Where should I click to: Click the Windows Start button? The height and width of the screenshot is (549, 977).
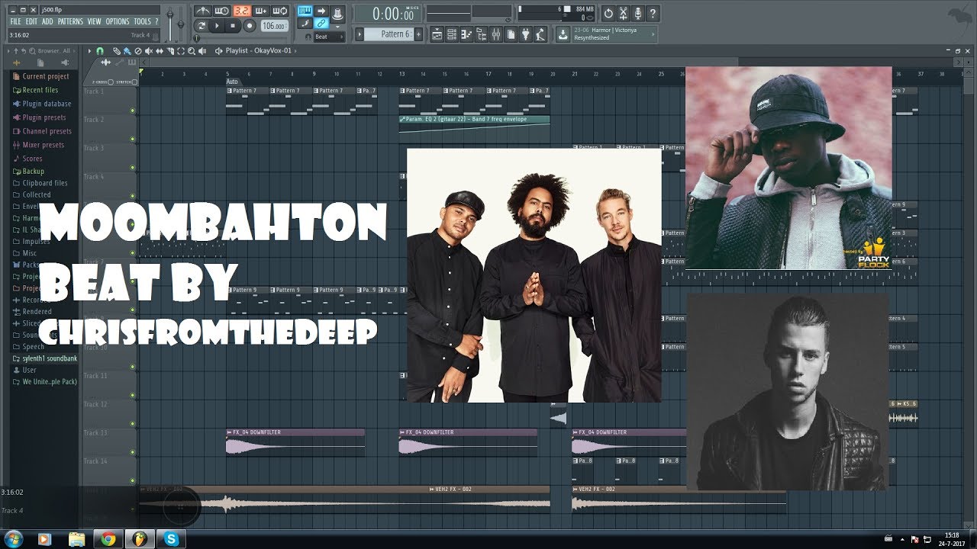(13, 539)
